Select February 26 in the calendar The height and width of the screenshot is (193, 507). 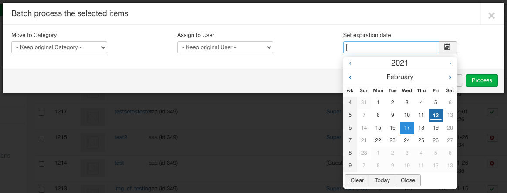[x=436, y=140]
